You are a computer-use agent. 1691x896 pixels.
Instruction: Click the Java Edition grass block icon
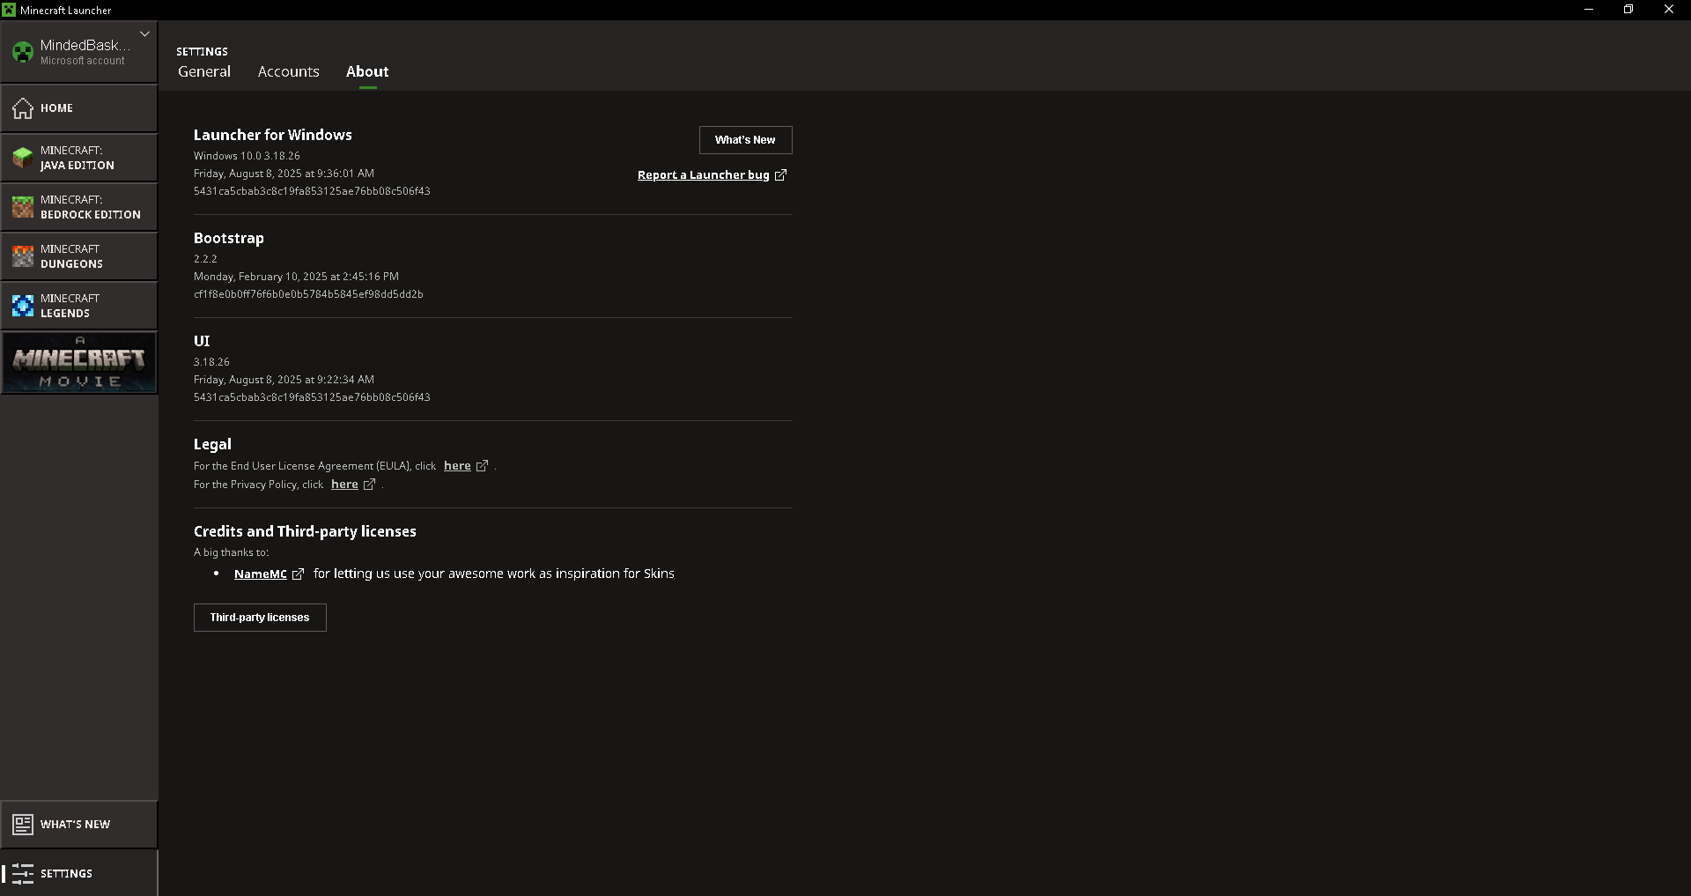(23, 158)
